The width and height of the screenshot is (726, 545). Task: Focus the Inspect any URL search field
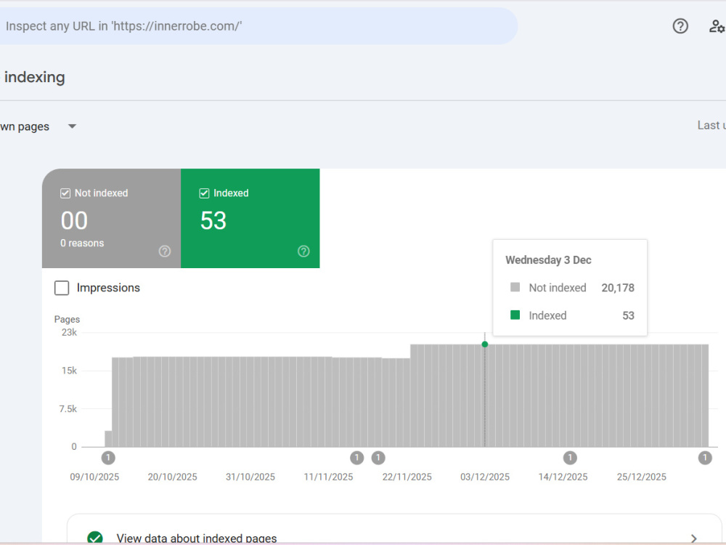pos(258,26)
